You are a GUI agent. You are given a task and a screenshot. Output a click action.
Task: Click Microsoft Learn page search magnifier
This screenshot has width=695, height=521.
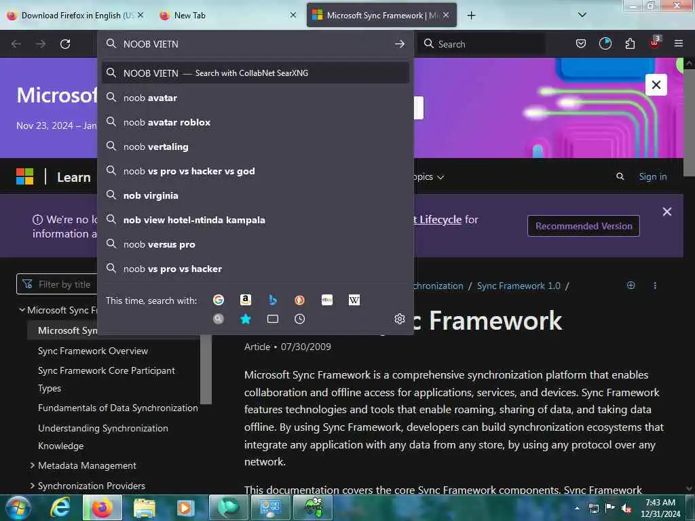pos(620,176)
